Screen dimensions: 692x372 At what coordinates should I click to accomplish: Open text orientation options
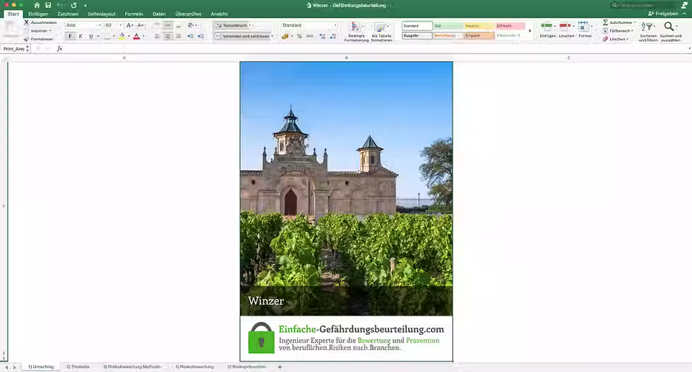pyautogui.click(x=192, y=25)
